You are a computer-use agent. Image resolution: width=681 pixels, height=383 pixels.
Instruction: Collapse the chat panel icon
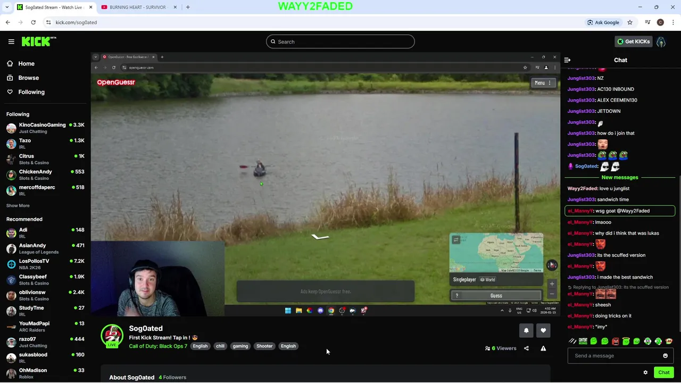[567, 60]
